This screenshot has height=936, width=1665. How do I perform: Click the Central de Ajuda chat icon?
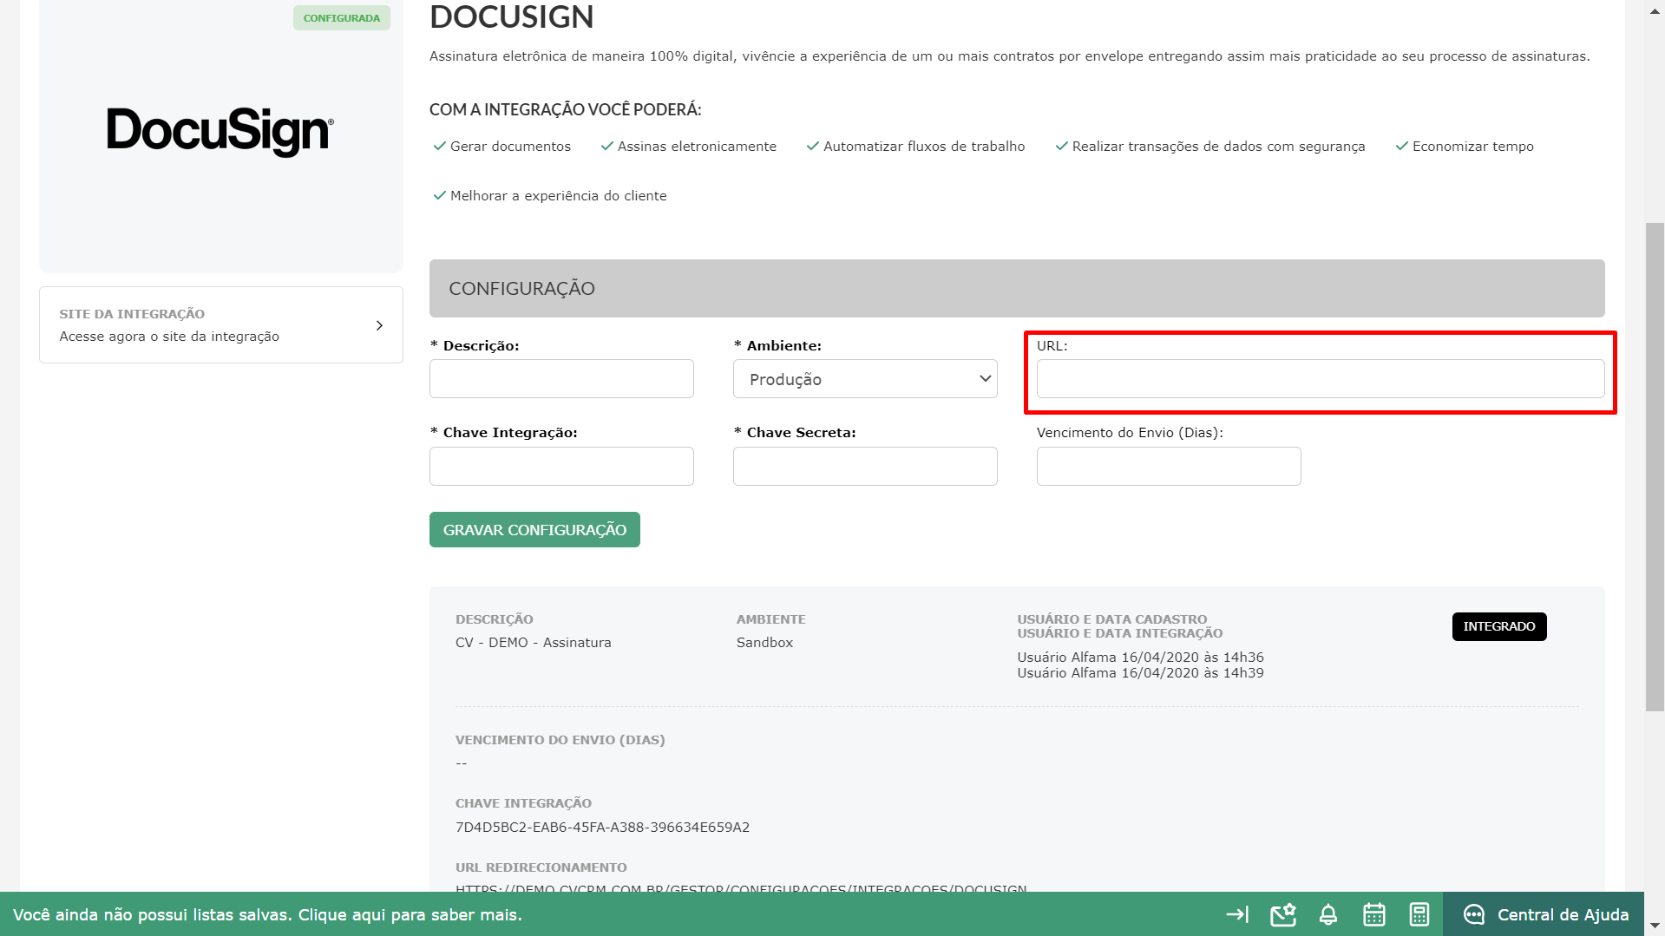pyautogui.click(x=1474, y=914)
